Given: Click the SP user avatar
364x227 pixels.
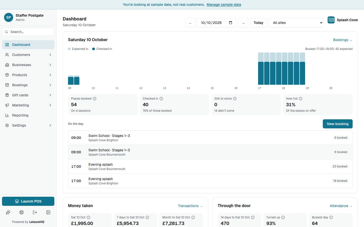Looking at the screenshot, I should [x=9, y=17].
